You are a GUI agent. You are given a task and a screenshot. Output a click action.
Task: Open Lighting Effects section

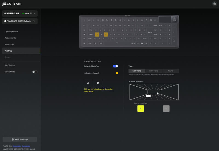[x=11, y=31]
